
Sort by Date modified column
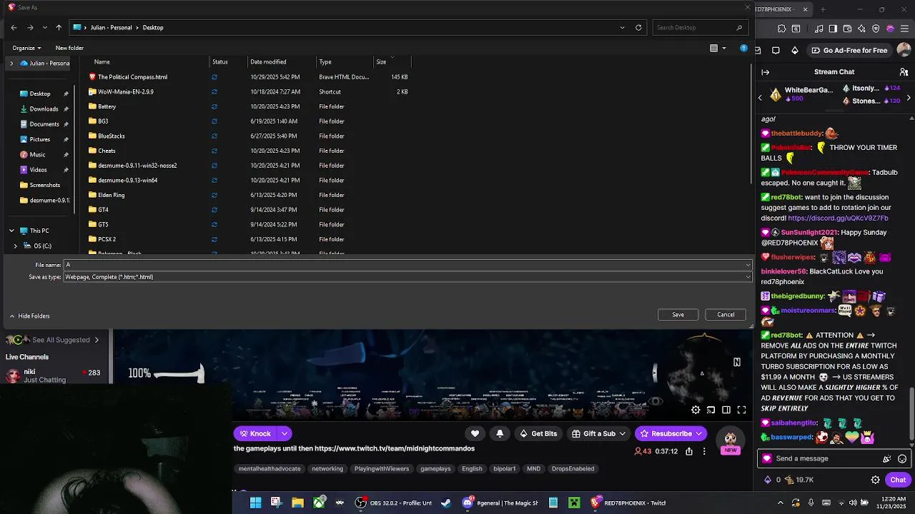268,62
